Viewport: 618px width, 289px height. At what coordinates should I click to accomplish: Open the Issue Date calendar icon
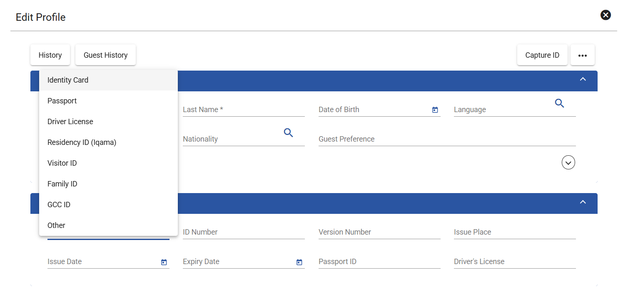[164, 262]
